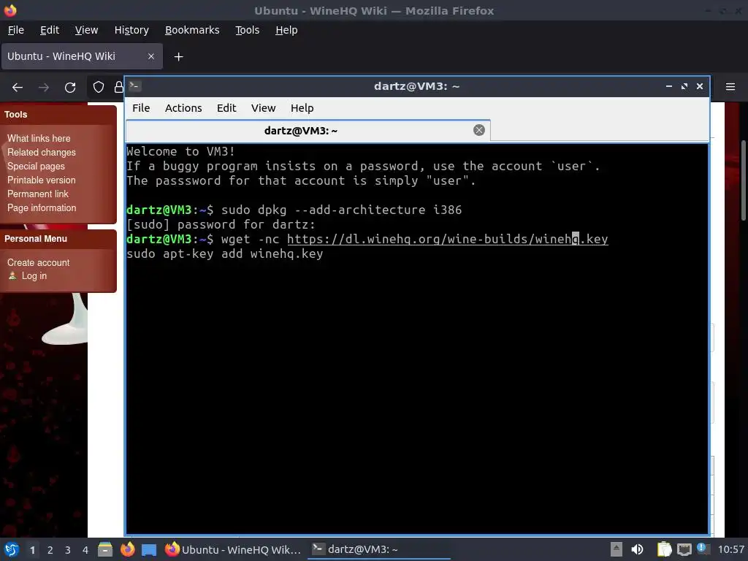Switch to virtual desktop 1

click(x=32, y=550)
